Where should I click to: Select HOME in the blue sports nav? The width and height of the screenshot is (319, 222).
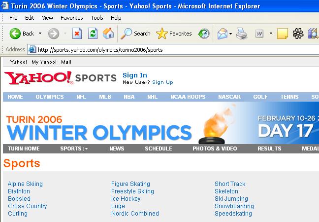[x=15, y=97]
